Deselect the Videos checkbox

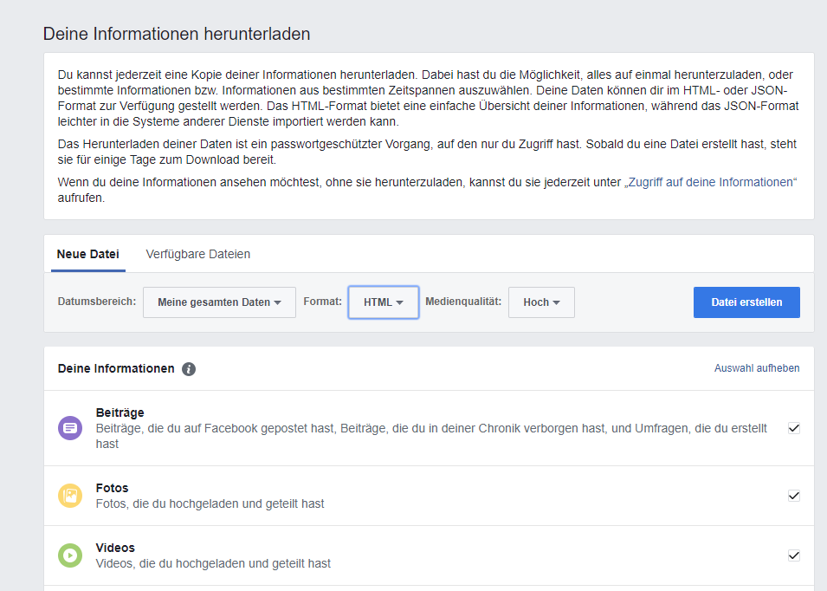coord(794,555)
